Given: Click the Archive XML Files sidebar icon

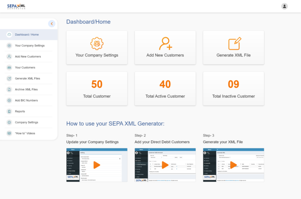Looking at the screenshot, I should [9, 89].
